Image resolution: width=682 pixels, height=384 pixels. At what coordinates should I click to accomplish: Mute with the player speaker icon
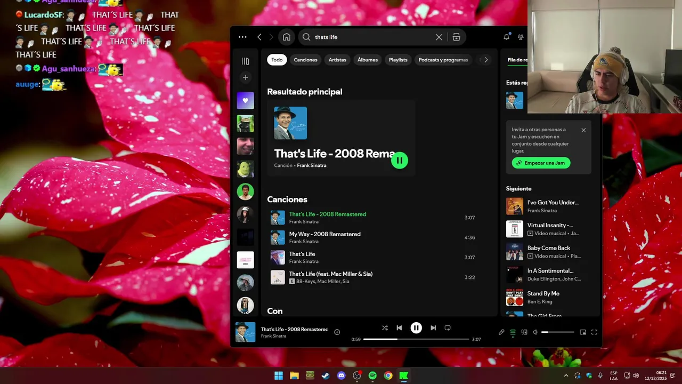pos(535,332)
